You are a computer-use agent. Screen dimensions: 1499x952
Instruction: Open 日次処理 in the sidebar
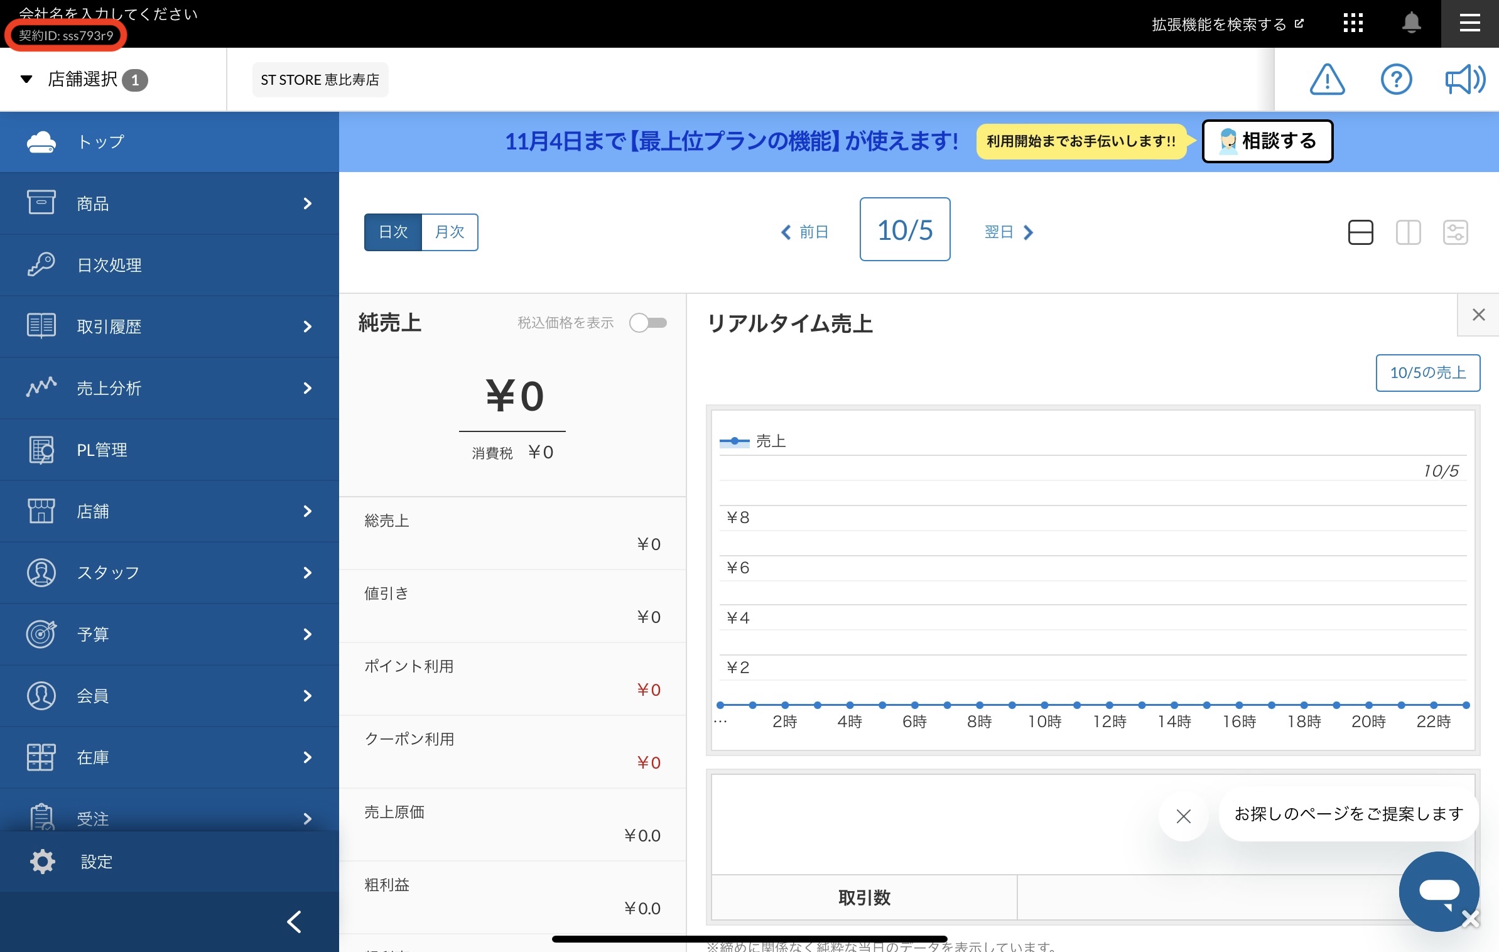(169, 265)
